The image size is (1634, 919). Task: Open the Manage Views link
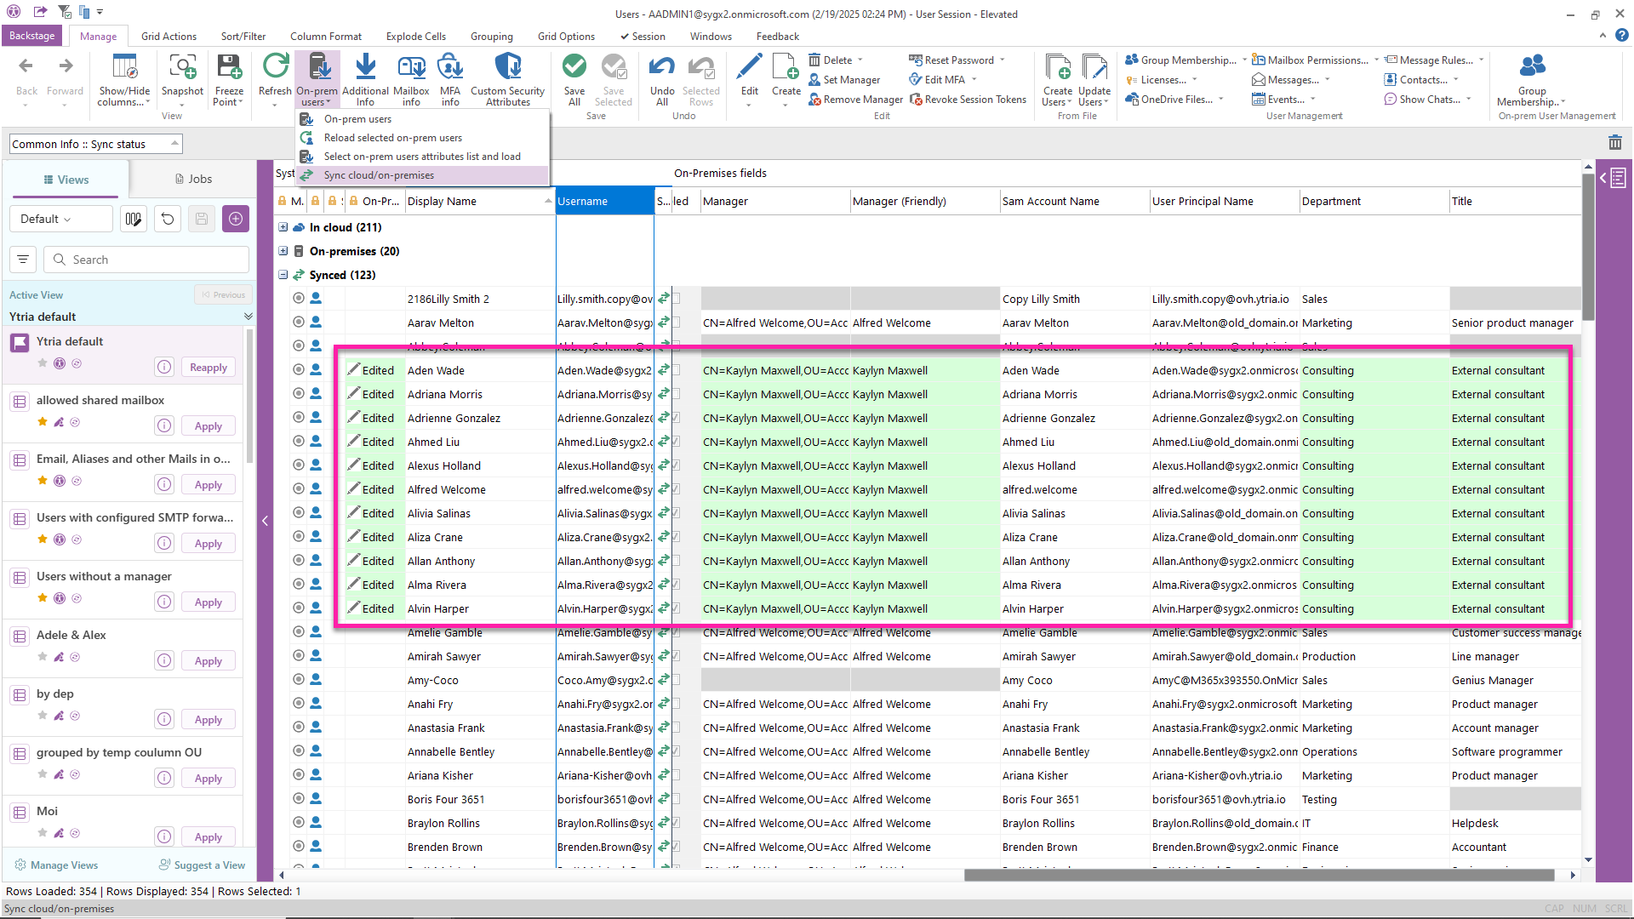[x=64, y=865]
